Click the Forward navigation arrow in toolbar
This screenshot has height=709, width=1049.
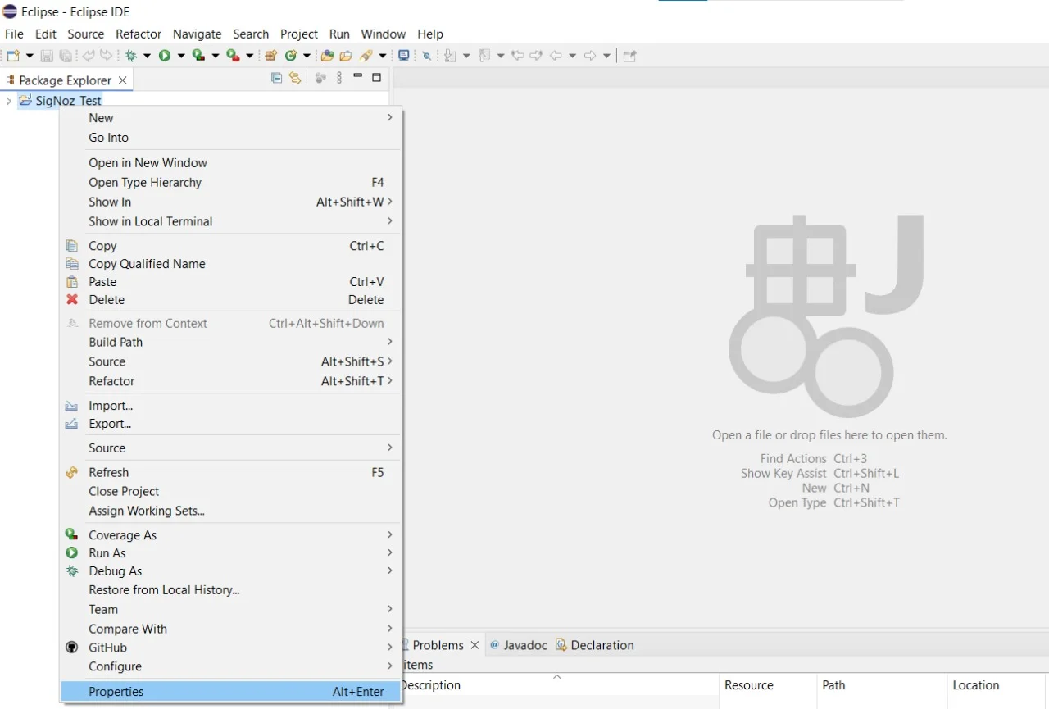point(590,56)
